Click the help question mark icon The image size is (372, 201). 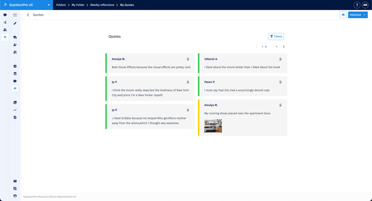click(357, 5)
